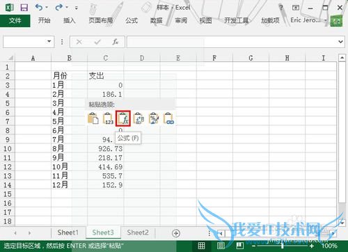
Task: Open Insert Function fx button
Action: tap(116, 42)
